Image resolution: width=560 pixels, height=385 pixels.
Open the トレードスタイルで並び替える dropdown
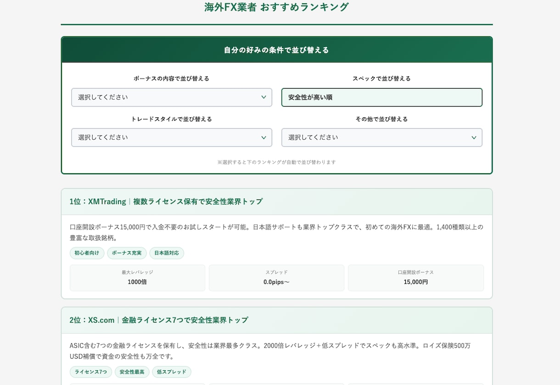(x=172, y=137)
